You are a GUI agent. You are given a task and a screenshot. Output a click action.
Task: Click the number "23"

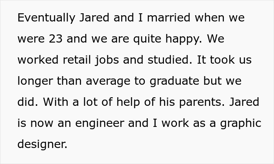pos(56,39)
